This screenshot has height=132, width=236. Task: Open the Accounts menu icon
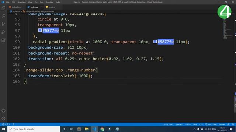point(3,111)
